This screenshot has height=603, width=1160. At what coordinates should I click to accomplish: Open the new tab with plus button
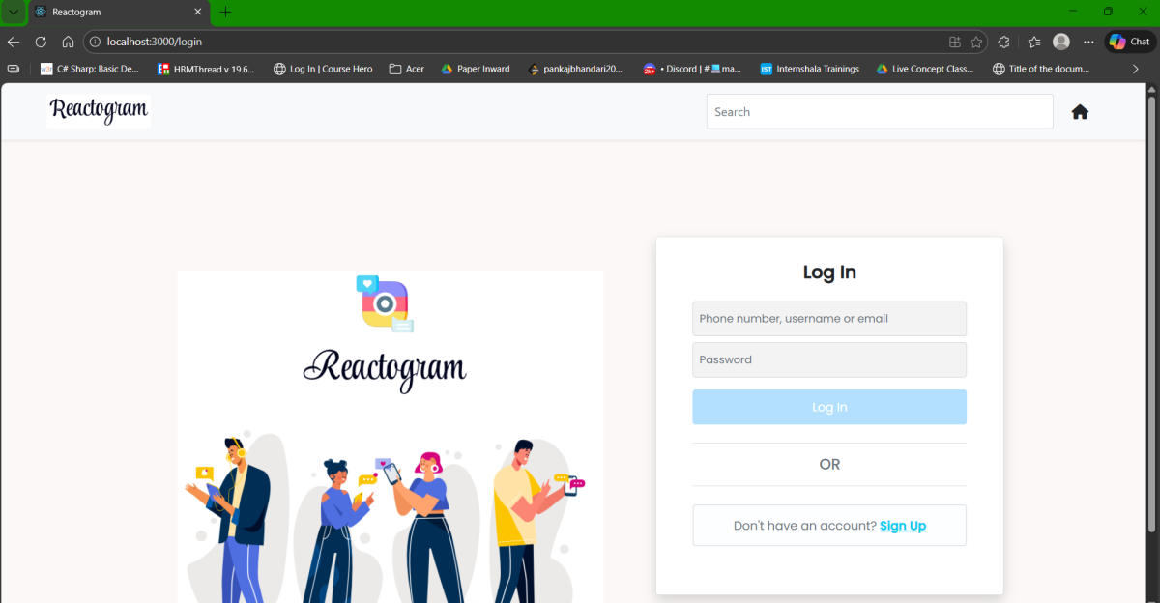pos(225,12)
